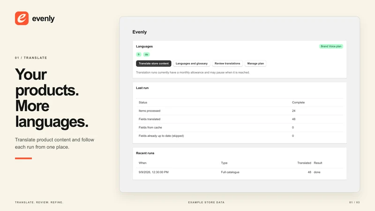Click the 01 / TRANSLATE label

pos(31,58)
